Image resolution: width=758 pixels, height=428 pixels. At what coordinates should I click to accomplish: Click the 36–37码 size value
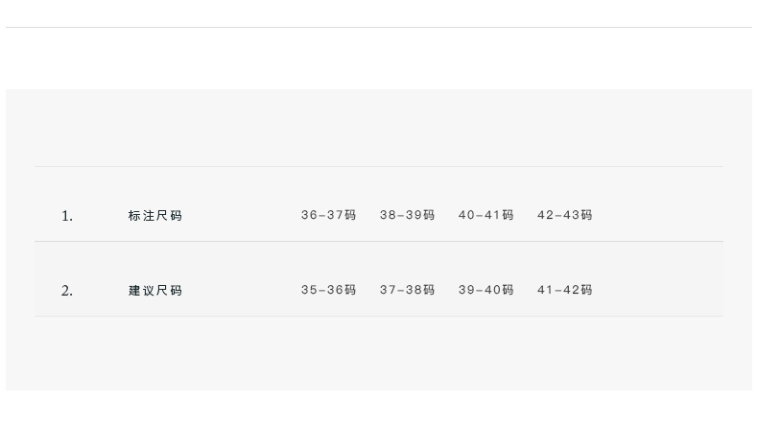[328, 215]
